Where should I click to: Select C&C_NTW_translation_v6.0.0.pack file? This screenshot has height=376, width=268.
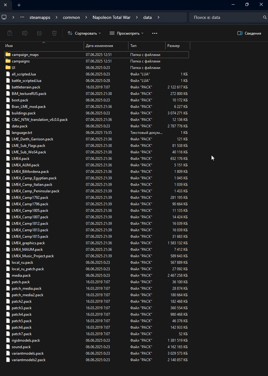(x=40, y=119)
